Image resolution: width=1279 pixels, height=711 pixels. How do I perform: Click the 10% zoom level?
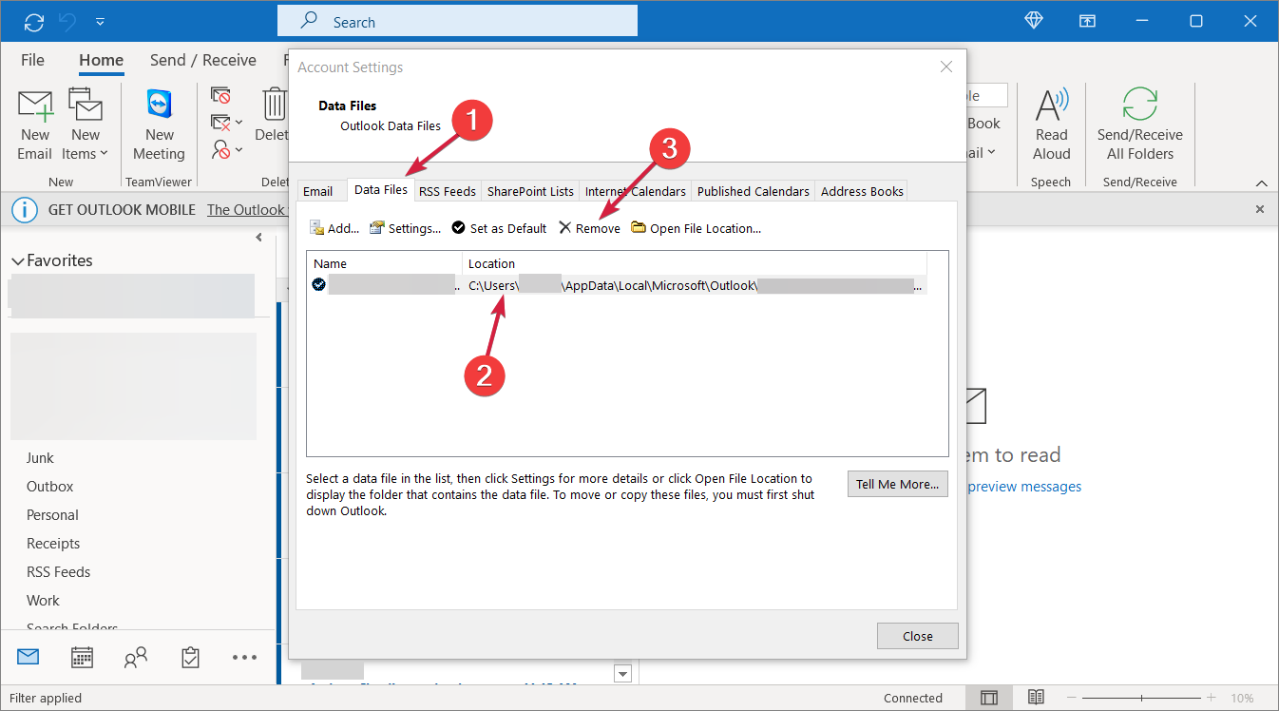click(x=1243, y=698)
